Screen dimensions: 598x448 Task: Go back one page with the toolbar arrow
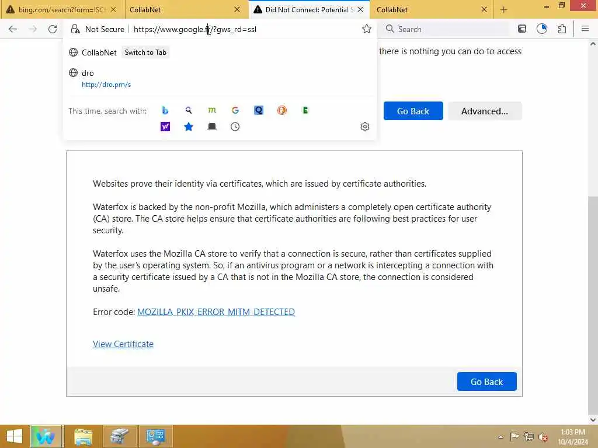(13, 29)
